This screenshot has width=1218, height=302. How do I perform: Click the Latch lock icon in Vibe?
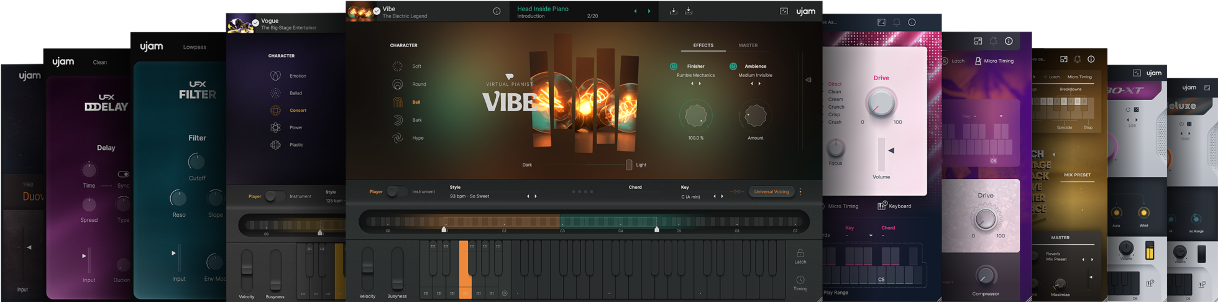point(800,253)
